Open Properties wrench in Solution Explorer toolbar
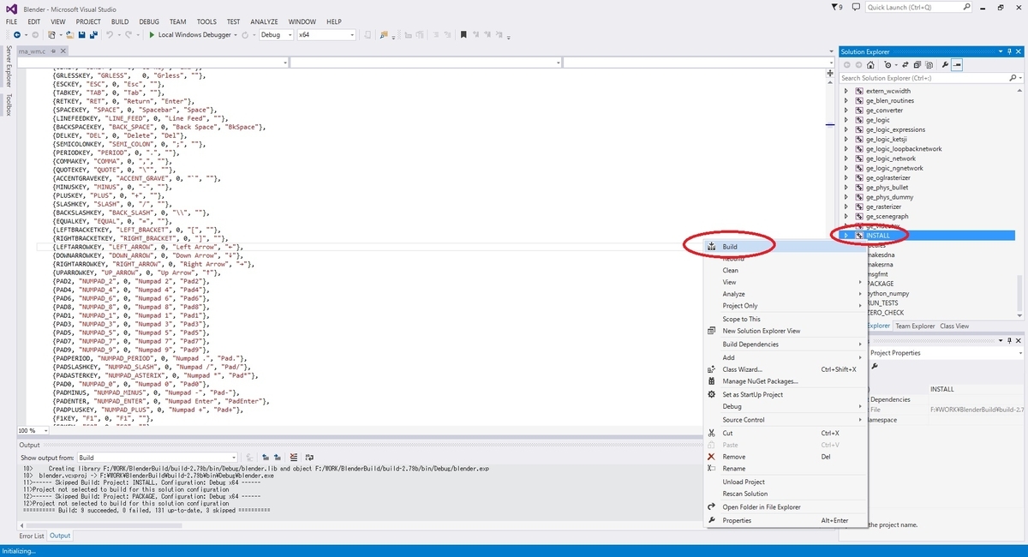Viewport: 1028px width, 557px height. tap(945, 64)
